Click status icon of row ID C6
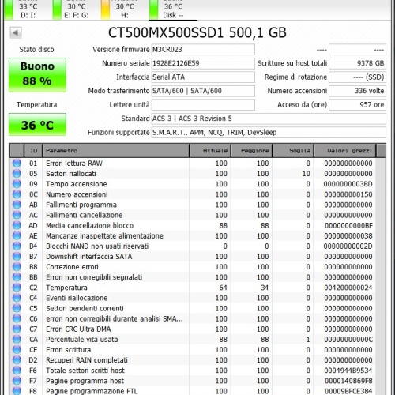Viewport: 395px width, 395px height. click(x=17, y=318)
